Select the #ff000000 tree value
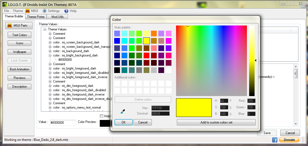Viewport: 308px width, 146px height. tap(65, 60)
